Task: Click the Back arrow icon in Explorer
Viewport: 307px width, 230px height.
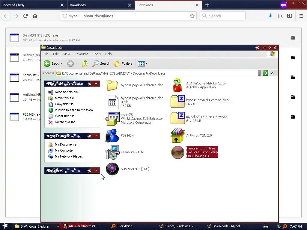Action: (x=47, y=63)
